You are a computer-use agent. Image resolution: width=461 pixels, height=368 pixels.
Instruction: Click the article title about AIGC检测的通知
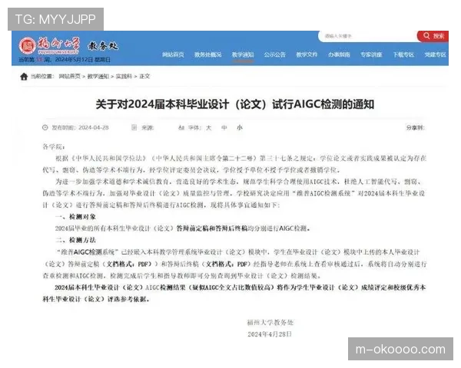235,104
